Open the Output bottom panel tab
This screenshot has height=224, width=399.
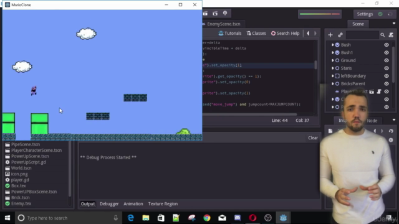88,203
